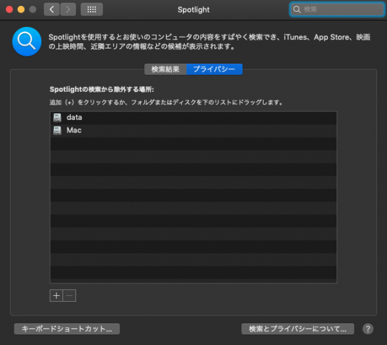
Task: Select the data row in exclusion list
Action: coord(193,118)
